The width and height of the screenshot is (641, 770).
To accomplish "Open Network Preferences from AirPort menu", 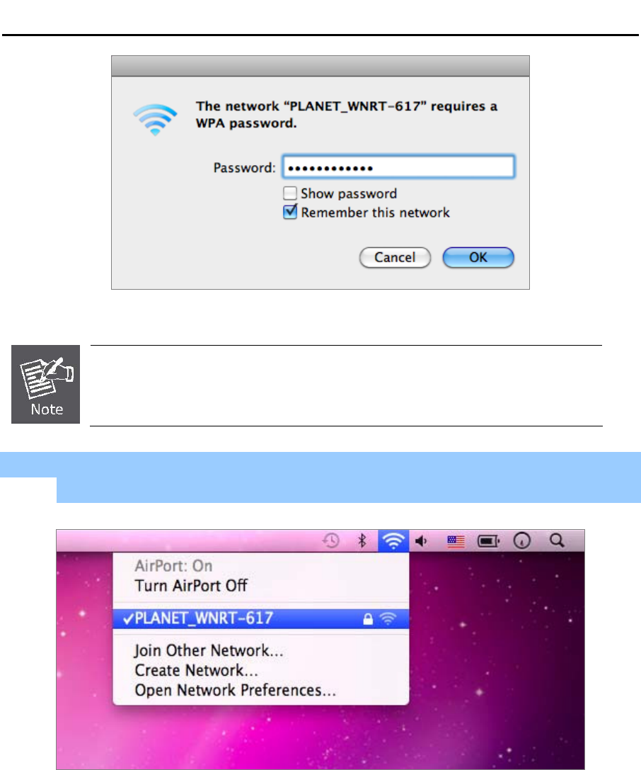I will tap(236, 690).
